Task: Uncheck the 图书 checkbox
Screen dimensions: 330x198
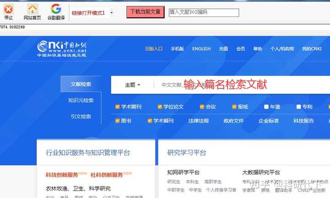Action: (x=117, y=121)
